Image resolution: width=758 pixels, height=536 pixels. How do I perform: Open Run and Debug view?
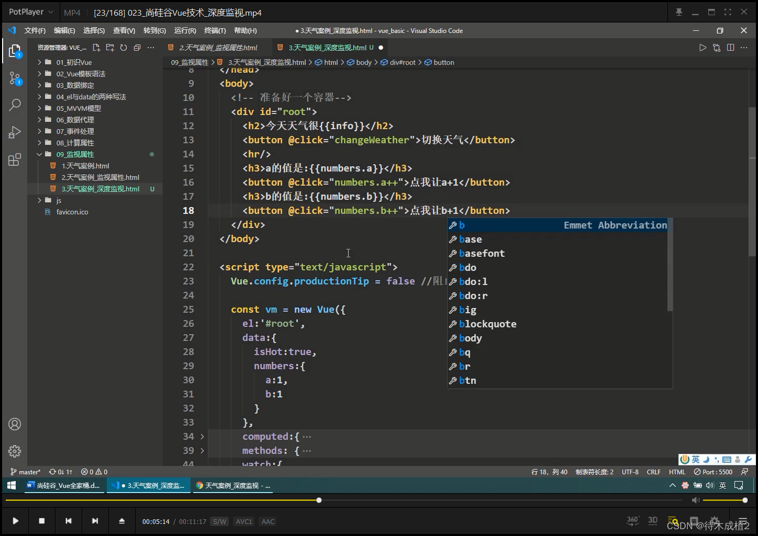click(x=15, y=132)
